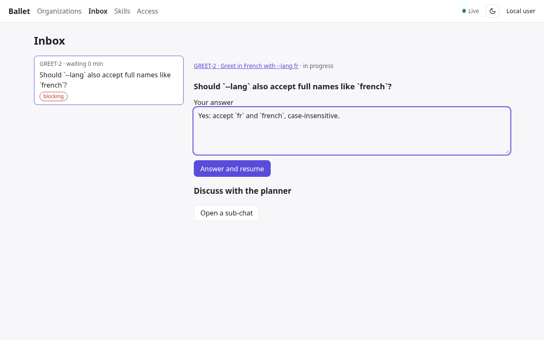Navigate to the Access page
Image resolution: width=544 pixels, height=340 pixels.
point(147,11)
